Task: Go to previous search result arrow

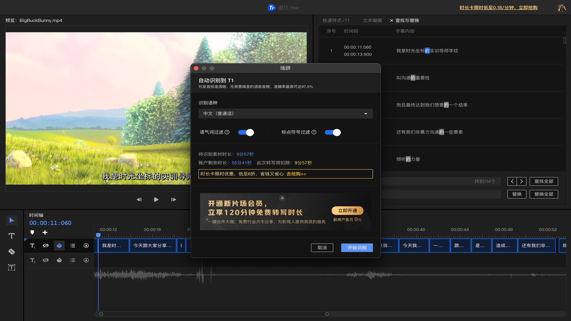Action: 512,181
